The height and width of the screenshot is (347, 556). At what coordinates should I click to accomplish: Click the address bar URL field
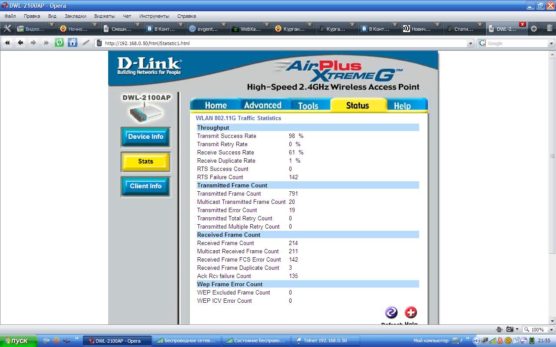285,43
